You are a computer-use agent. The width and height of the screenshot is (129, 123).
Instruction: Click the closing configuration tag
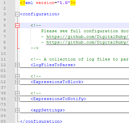click(x=41, y=121)
